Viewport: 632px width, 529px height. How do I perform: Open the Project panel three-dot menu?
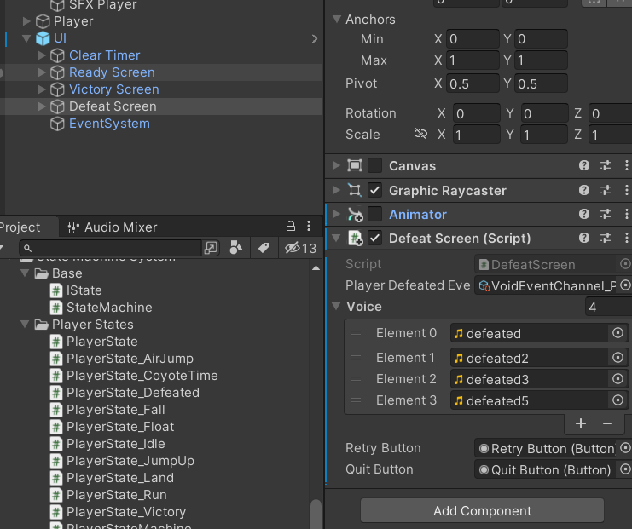tap(309, 227)
